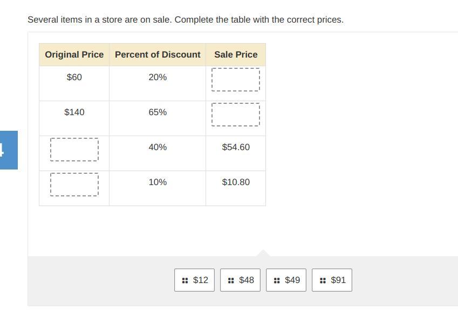Click the drag handle on the $49 tile
458x325 pixels.
pos(277,280)
